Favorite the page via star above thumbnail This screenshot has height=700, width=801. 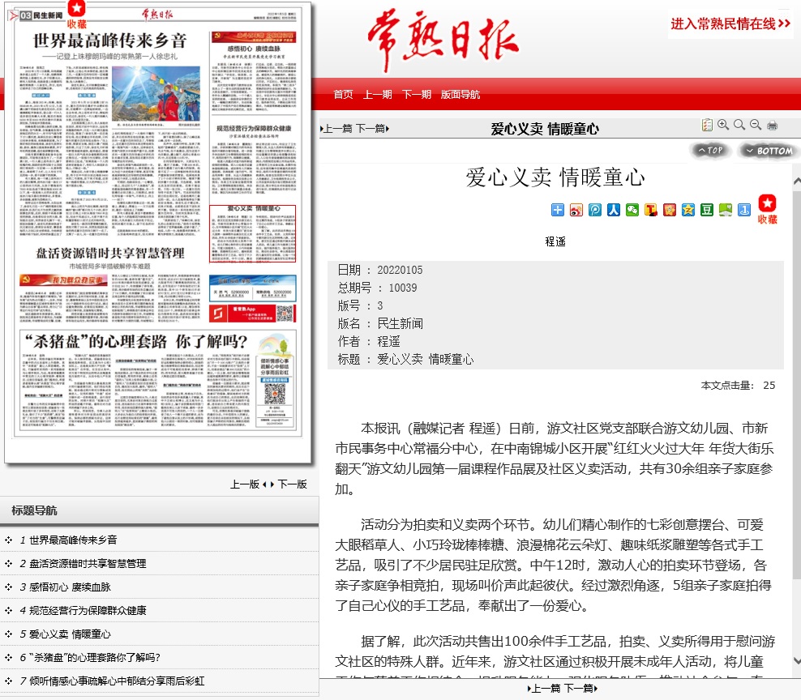77,14
